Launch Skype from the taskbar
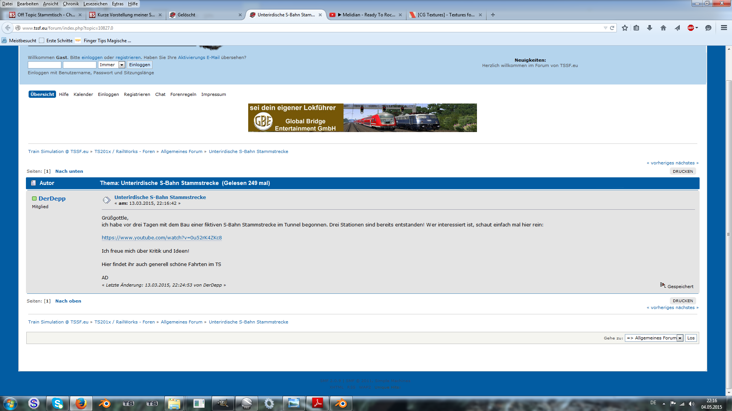Screen dimensions: 732x411 pos(58,403)
